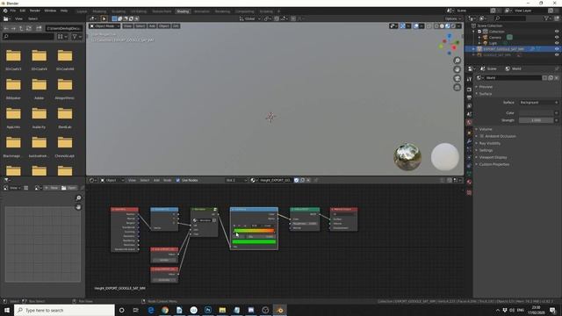This screenshot has height=316, width=562.
Task: Hide Collection with its eye icon
Action: coord(557,32)
